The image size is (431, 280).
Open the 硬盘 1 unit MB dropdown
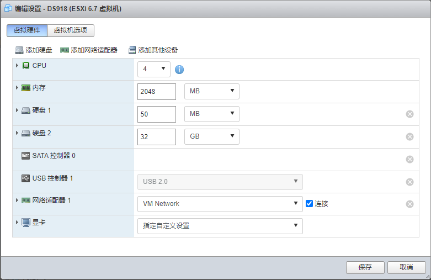click(x=212, y=114)
